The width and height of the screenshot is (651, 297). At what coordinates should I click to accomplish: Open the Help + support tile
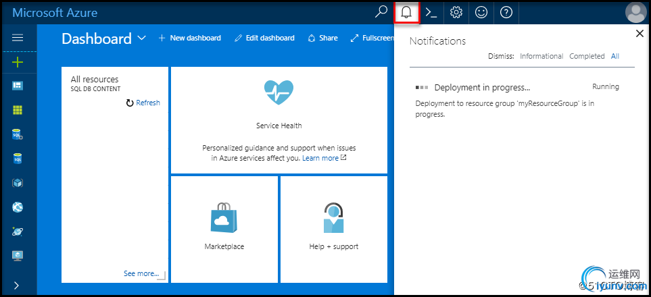click(334, 229)
